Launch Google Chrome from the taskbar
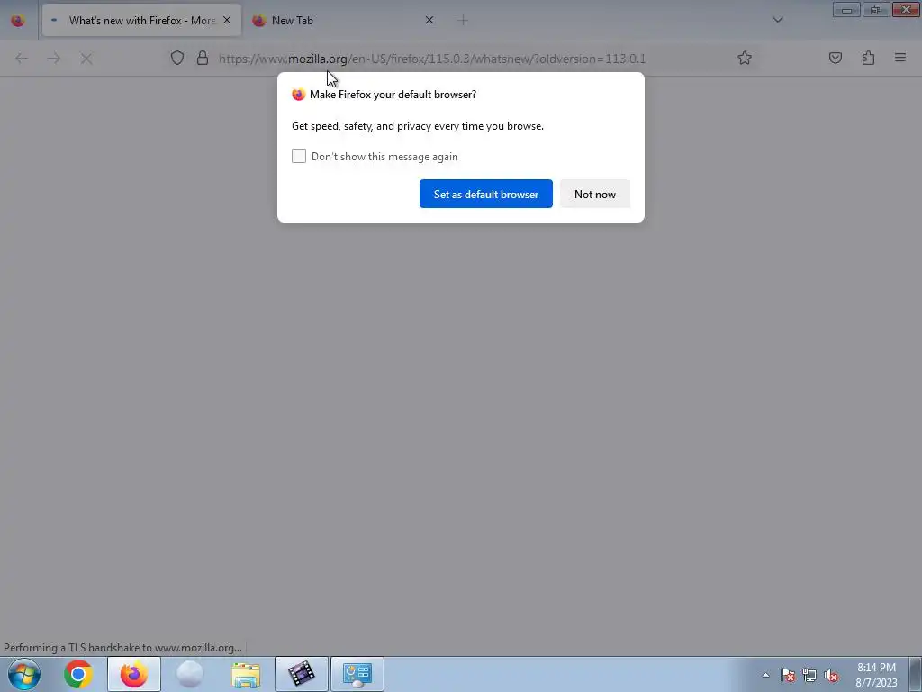This screenshot has height=692, width=922. 78,674
